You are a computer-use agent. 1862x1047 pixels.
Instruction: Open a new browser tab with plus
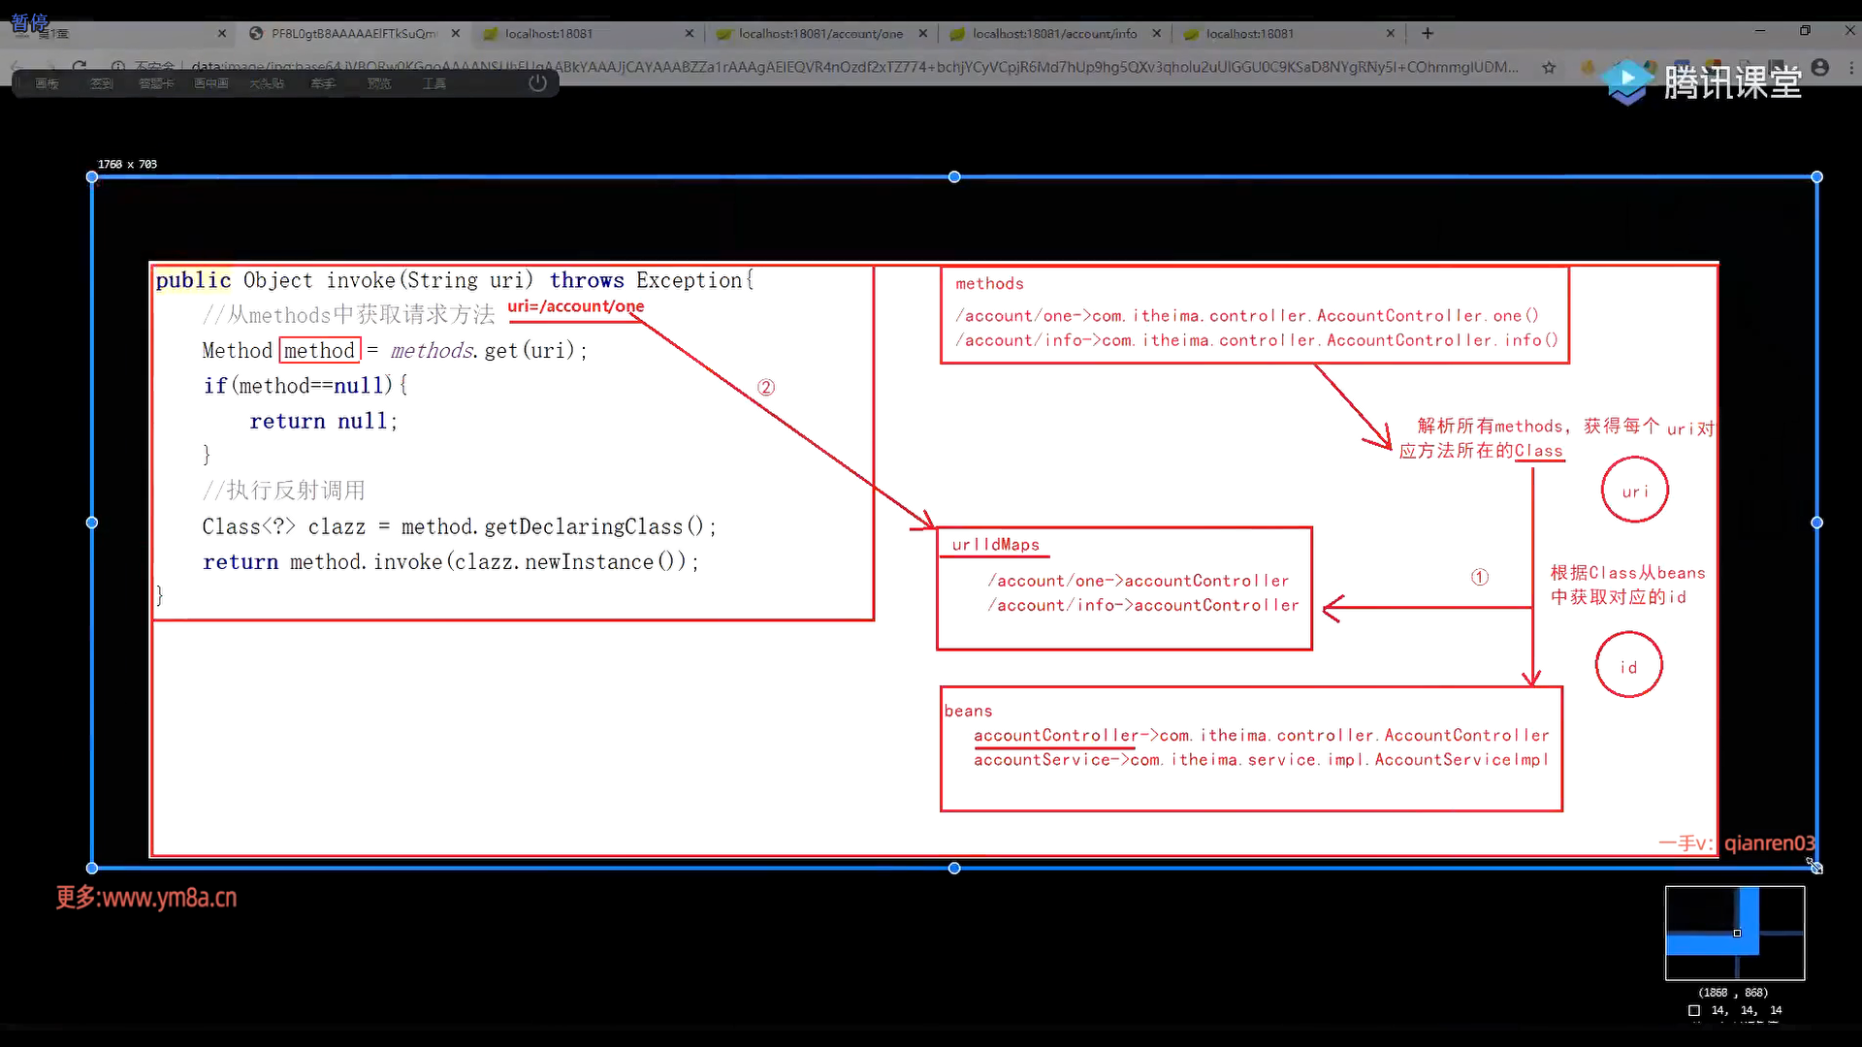1428,33
